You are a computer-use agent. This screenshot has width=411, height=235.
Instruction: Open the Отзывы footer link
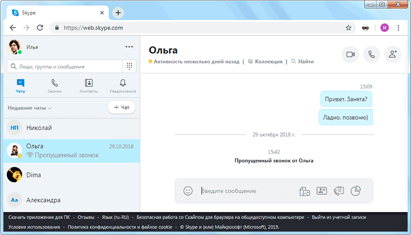click(x=86, y=217)
